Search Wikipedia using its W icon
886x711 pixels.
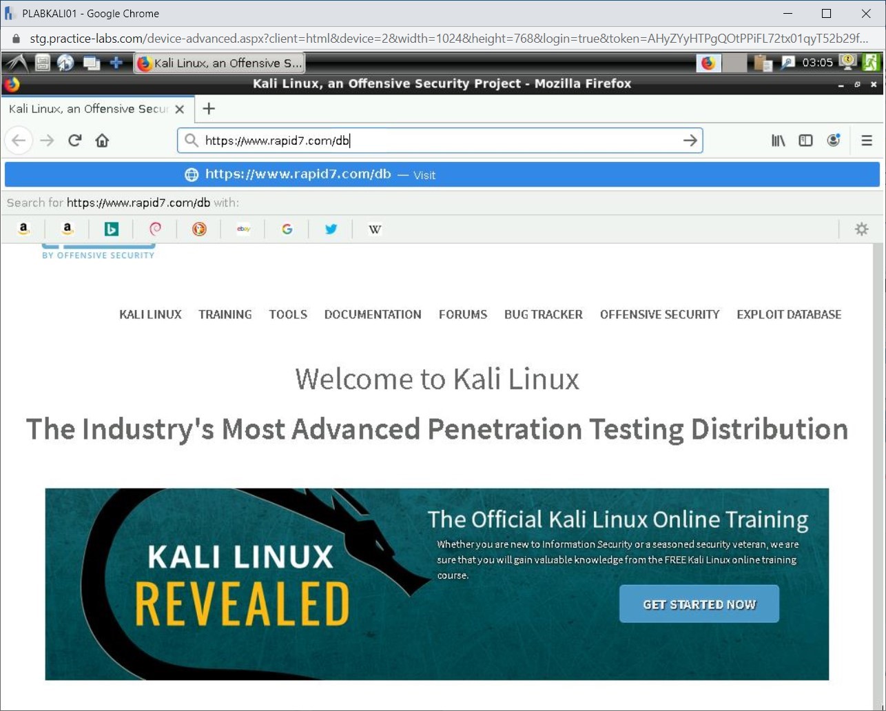[x=374, y=229]
